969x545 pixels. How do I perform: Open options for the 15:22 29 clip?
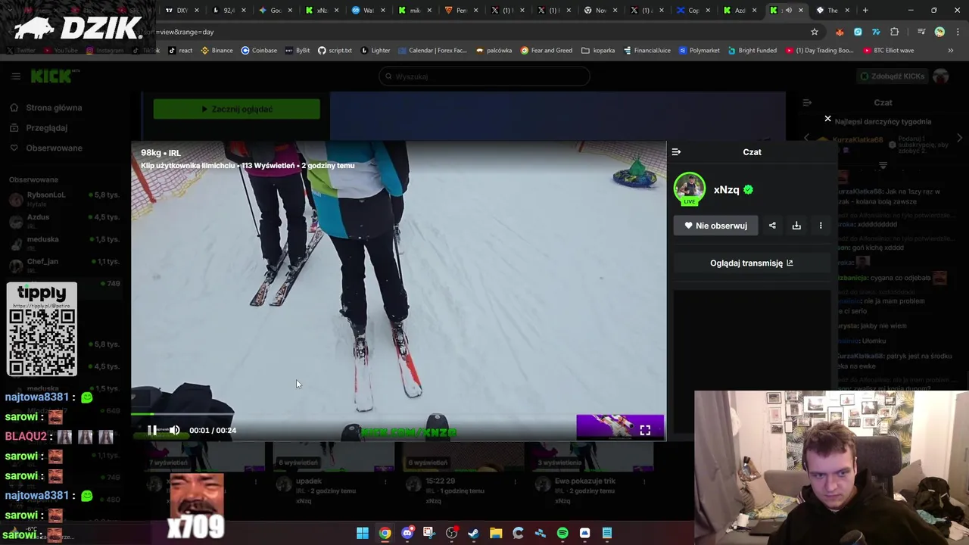514,482
